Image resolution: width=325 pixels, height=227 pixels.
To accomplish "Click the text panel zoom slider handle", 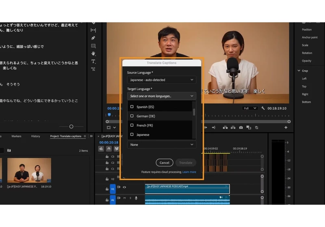I will 71,126.
